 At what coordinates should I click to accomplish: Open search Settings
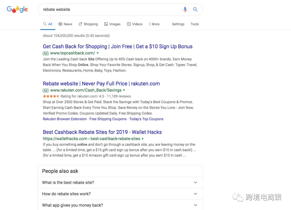point(178,24)
